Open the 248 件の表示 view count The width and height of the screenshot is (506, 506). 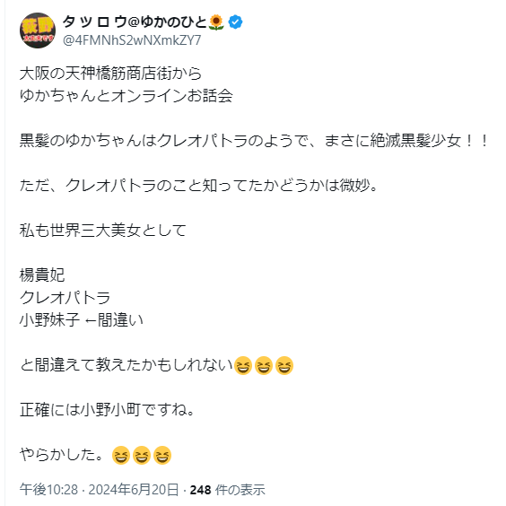227,490
